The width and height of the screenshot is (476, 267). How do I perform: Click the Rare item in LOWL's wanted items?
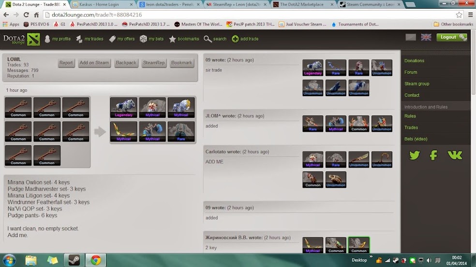pos(181,131)
